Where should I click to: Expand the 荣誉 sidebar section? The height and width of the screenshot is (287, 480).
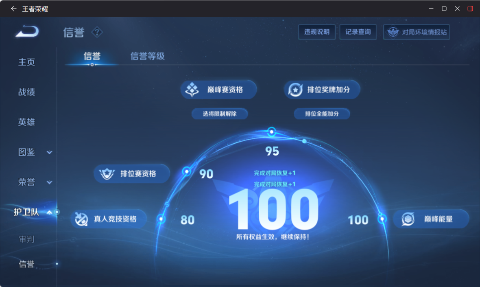pos(49,182)
